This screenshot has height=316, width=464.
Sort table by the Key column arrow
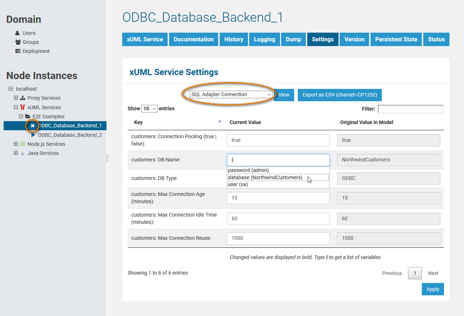pos(219,122)
